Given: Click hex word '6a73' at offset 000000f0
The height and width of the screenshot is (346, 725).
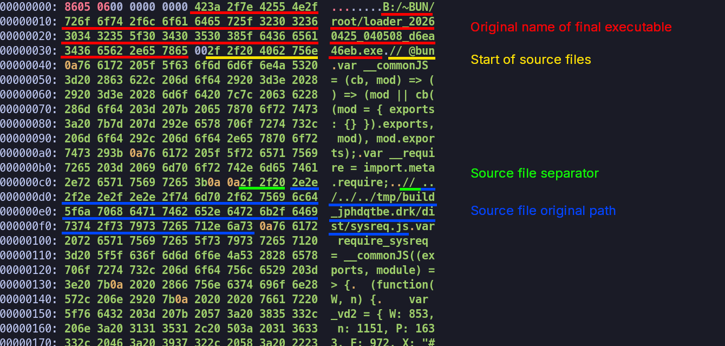Looking at the screenshot, I should 240,226.
